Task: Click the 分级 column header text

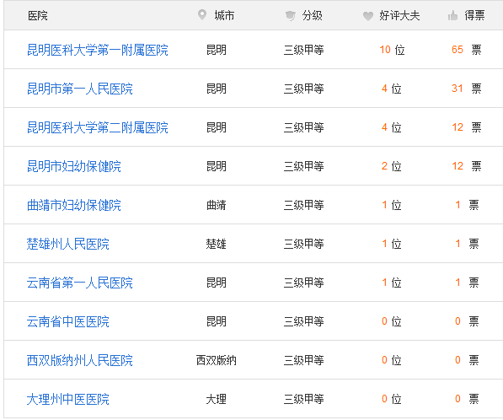Action: click(312, 15)
